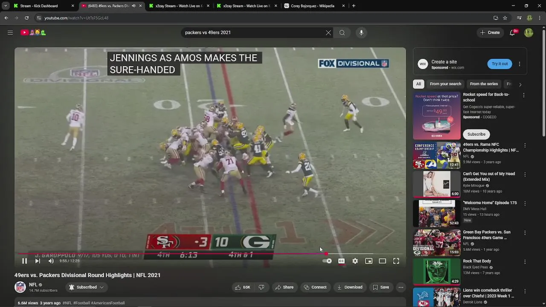This screenshot has width=546, height=307.
Task: Open YouTube notifications bell
Action: coord(512,32)
